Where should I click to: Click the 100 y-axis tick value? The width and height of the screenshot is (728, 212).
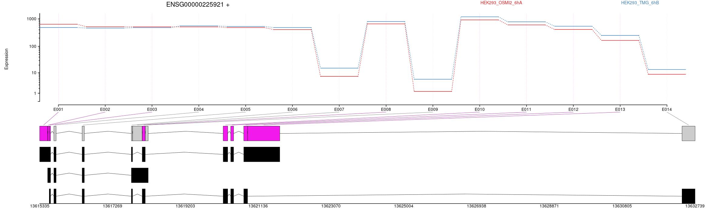click(x=32, y=46)
